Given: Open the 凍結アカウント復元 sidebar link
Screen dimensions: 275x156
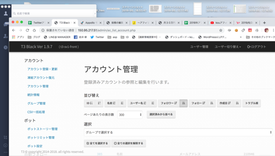Looking at the screenshot, I should pyautogui.click(x=41, y=78).
